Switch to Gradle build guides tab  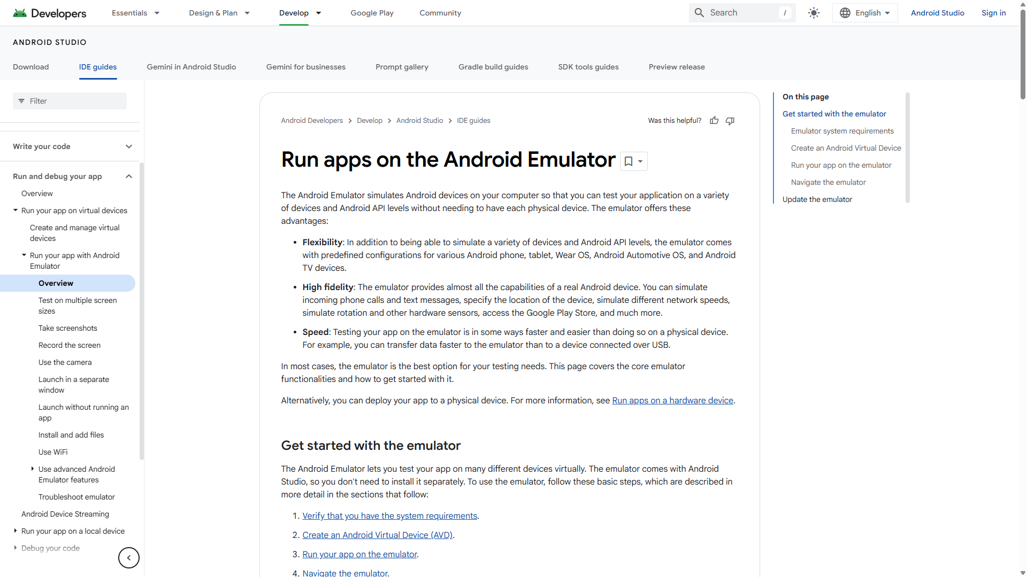493,67
